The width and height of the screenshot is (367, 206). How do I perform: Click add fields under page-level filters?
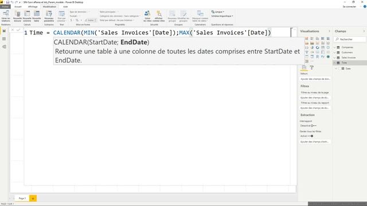click(x=315, y=98)
